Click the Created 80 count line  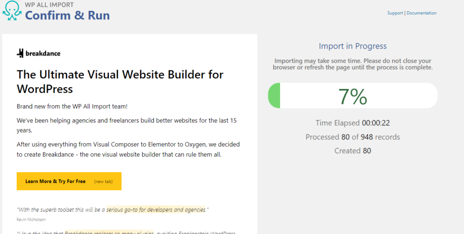[x=353, y=151]
